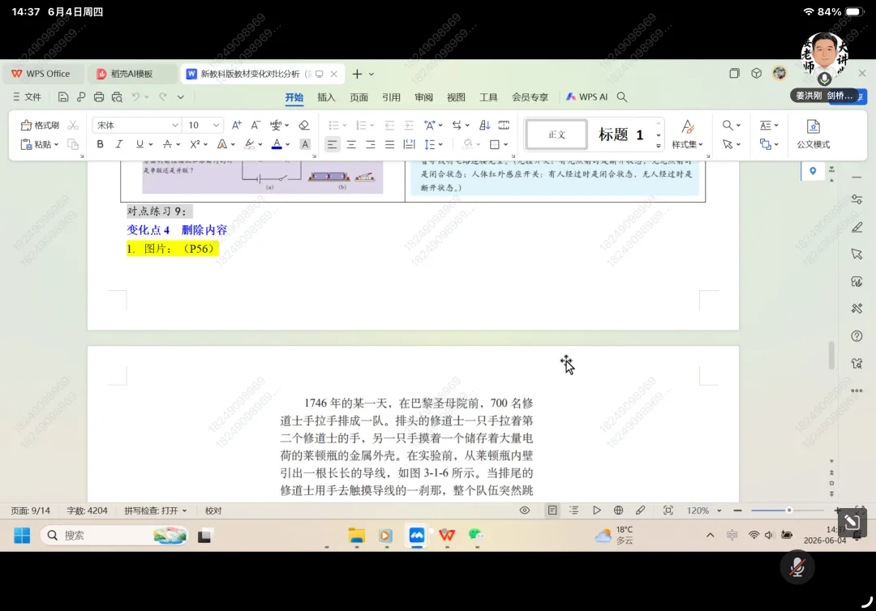
Task: Click the pen annotation icon in status bar
Action: 640,510
